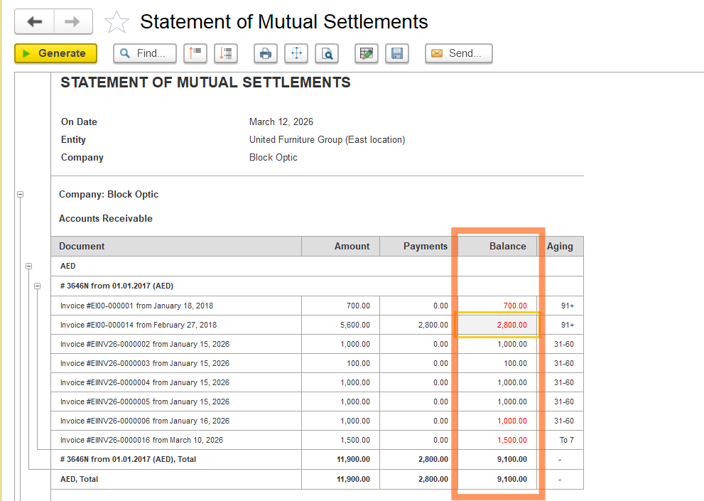Image resolution: width=704 pixels, height=501 pixels.
Task: Click the Find... button
Action: pos(144,53)
